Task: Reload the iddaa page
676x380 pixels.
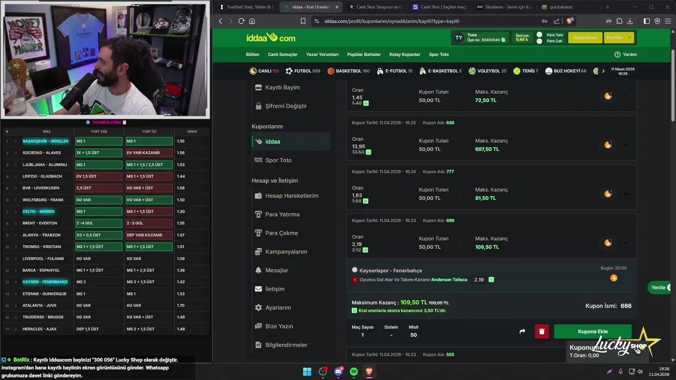Action: click(x=241, y=21)
